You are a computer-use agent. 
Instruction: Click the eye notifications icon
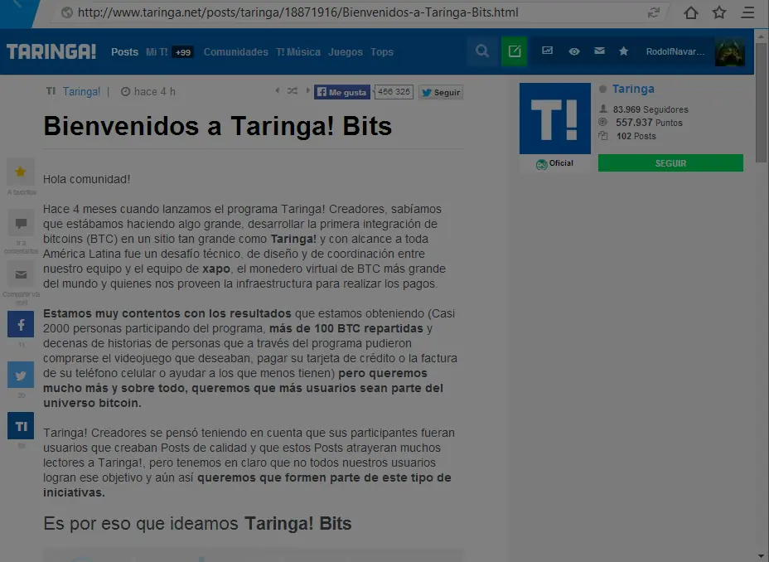tap(573, 51)
